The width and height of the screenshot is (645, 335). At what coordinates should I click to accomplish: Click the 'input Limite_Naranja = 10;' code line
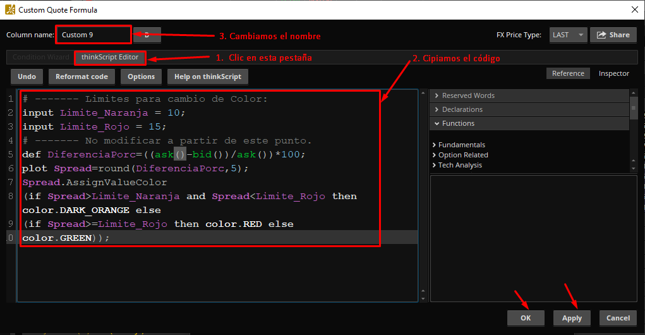click(104, 113)
